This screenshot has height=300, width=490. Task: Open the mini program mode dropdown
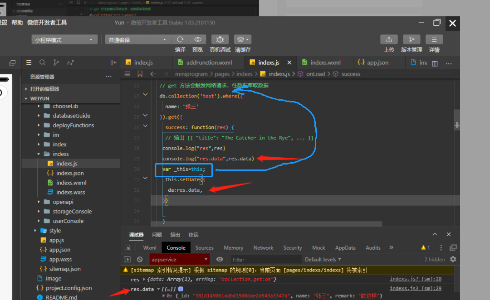64,39
